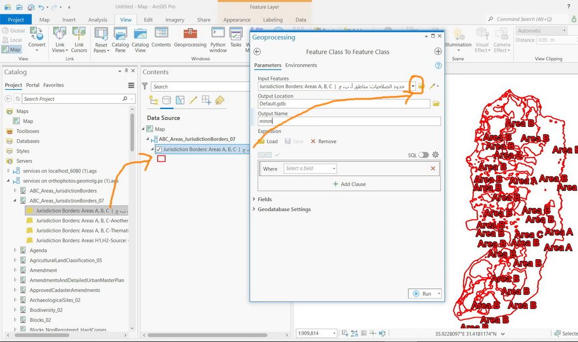Viewport: 578px width, 342px height.
Task: Click in the Output Name field
Action: point(349,121)
